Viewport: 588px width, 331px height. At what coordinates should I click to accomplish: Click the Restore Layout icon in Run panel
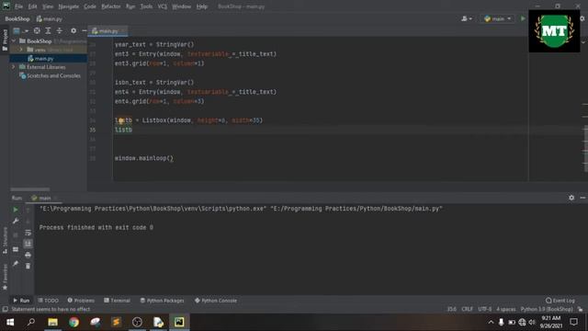[x=16, y=249]
